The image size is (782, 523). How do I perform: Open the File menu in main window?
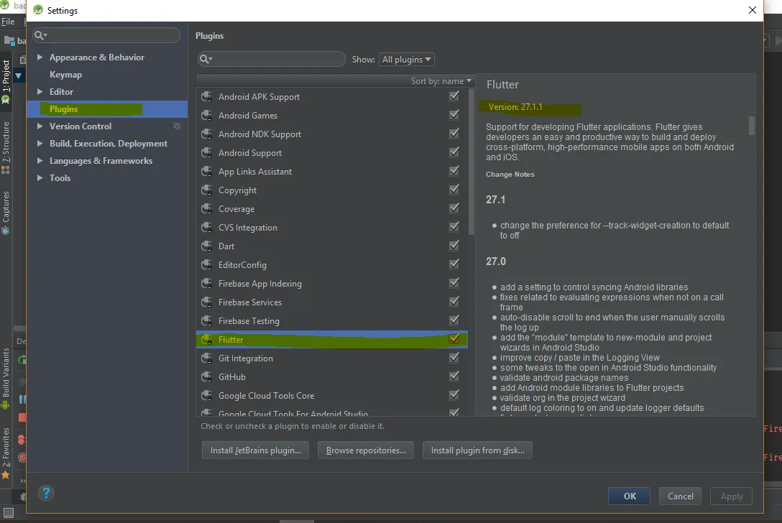[x=8, y=22]
